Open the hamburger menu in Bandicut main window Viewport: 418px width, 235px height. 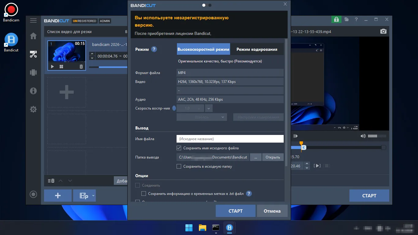33,21
